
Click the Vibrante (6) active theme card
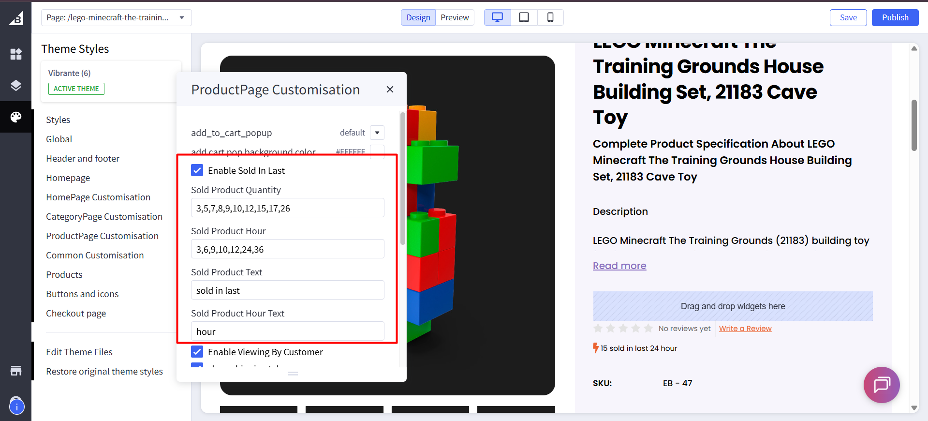(x=111, y=81)
